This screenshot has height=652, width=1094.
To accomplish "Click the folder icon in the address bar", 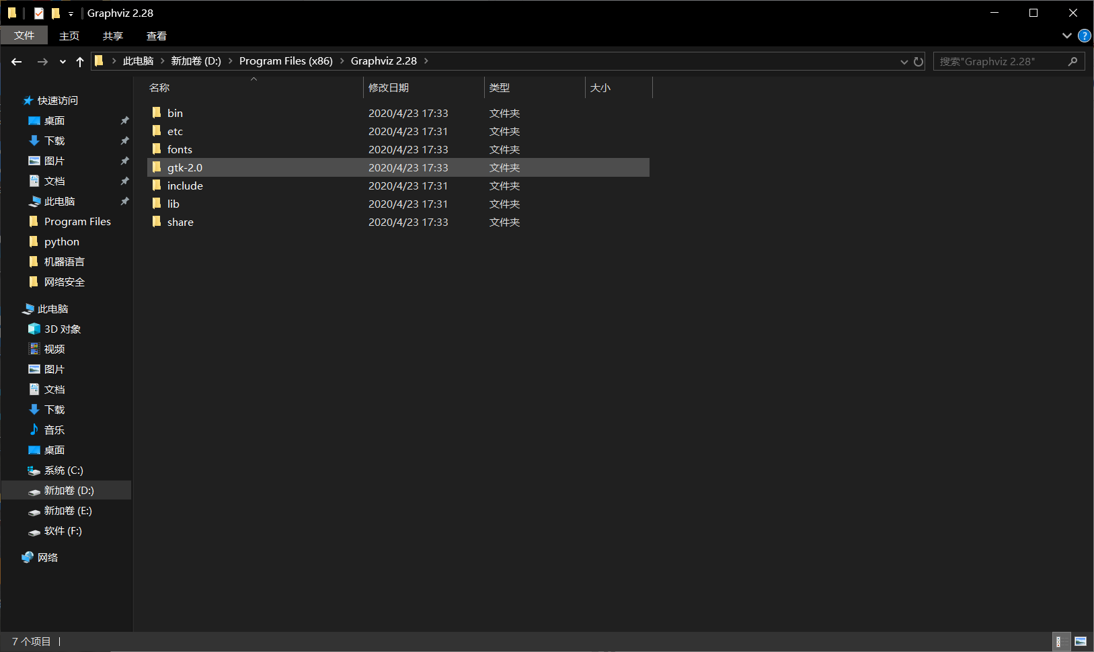I will [100, 61].
